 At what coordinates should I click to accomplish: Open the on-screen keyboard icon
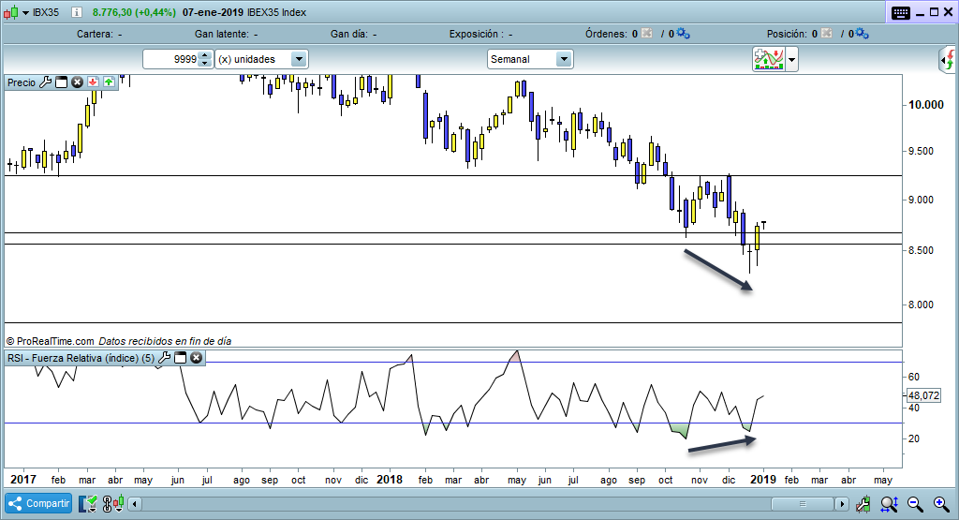click(901, 12)
